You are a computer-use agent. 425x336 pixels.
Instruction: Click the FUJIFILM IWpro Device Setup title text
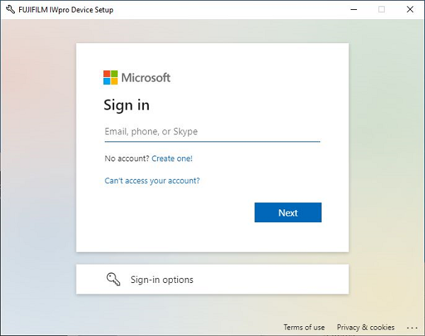tap(67, 10)
